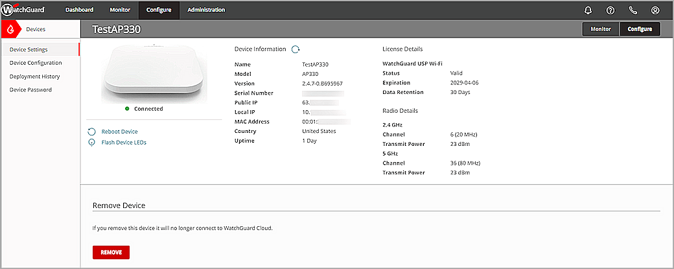
Task: Click the WatchGuard logo
Action: (x=27, y=10)
